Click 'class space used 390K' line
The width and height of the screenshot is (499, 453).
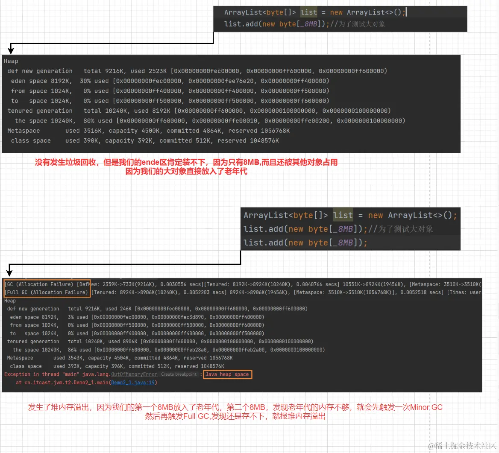[x=145, y=140]
